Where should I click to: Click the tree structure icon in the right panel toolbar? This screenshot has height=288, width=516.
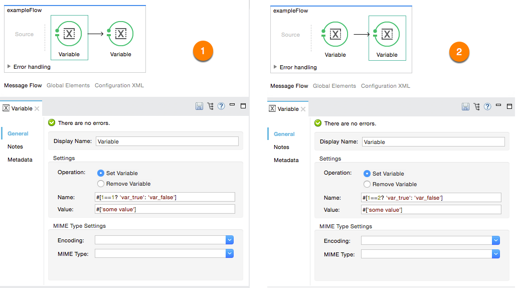(x=476, y=107)
